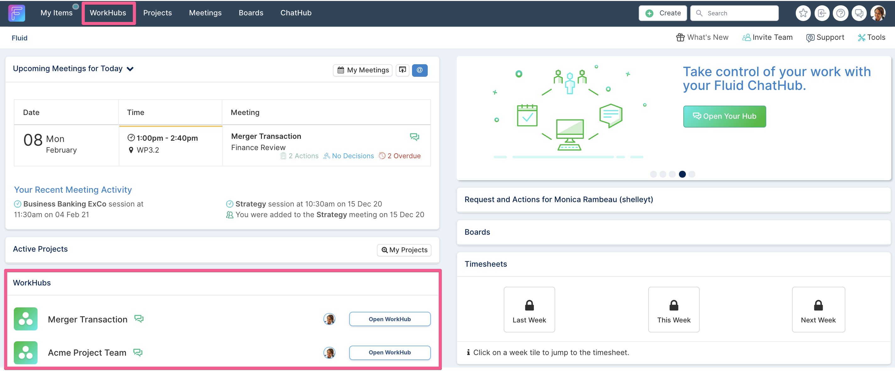Open Business Banking ExCo session activity
Image resolution: width=895 pixels, height=371 pixels.
pyautogui.click(x=79, y=209)
